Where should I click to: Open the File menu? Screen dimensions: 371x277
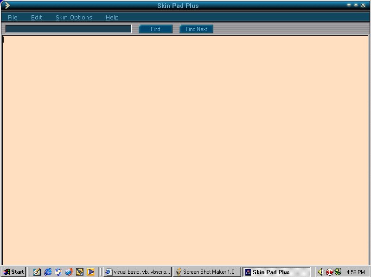[13, 17]
